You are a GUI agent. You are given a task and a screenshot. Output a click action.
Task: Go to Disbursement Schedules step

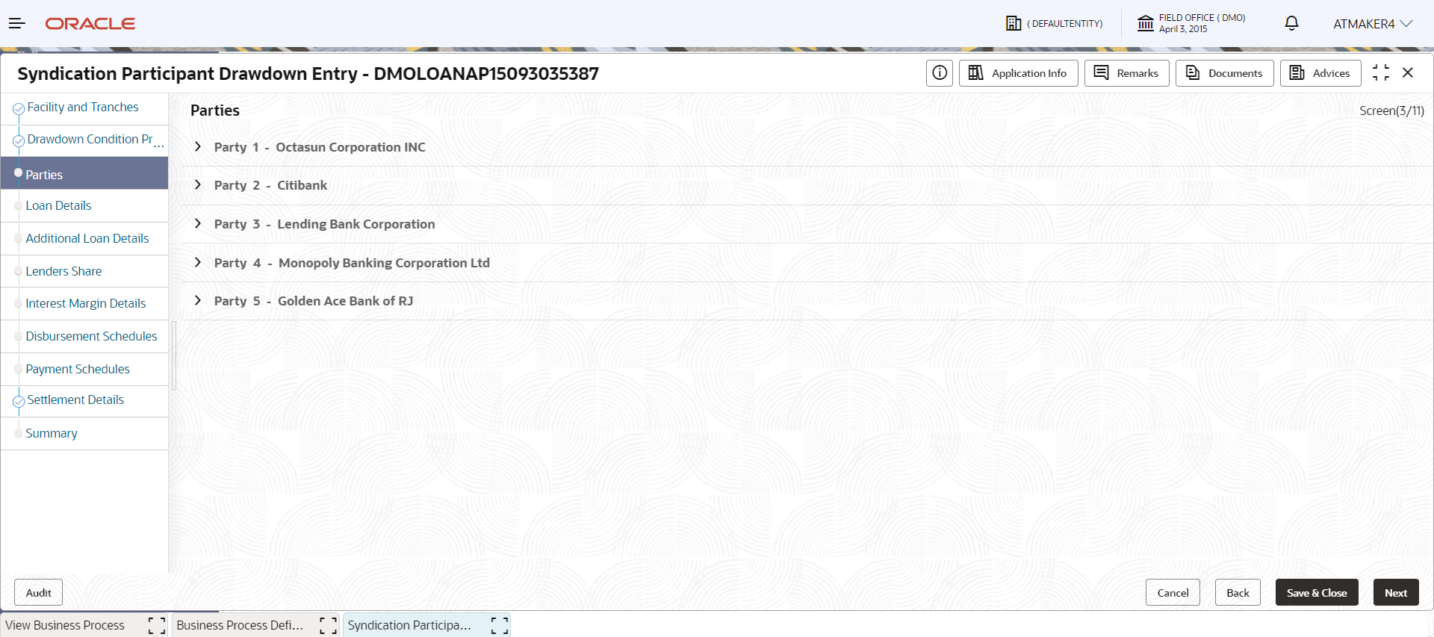click(x=91, y=336)
